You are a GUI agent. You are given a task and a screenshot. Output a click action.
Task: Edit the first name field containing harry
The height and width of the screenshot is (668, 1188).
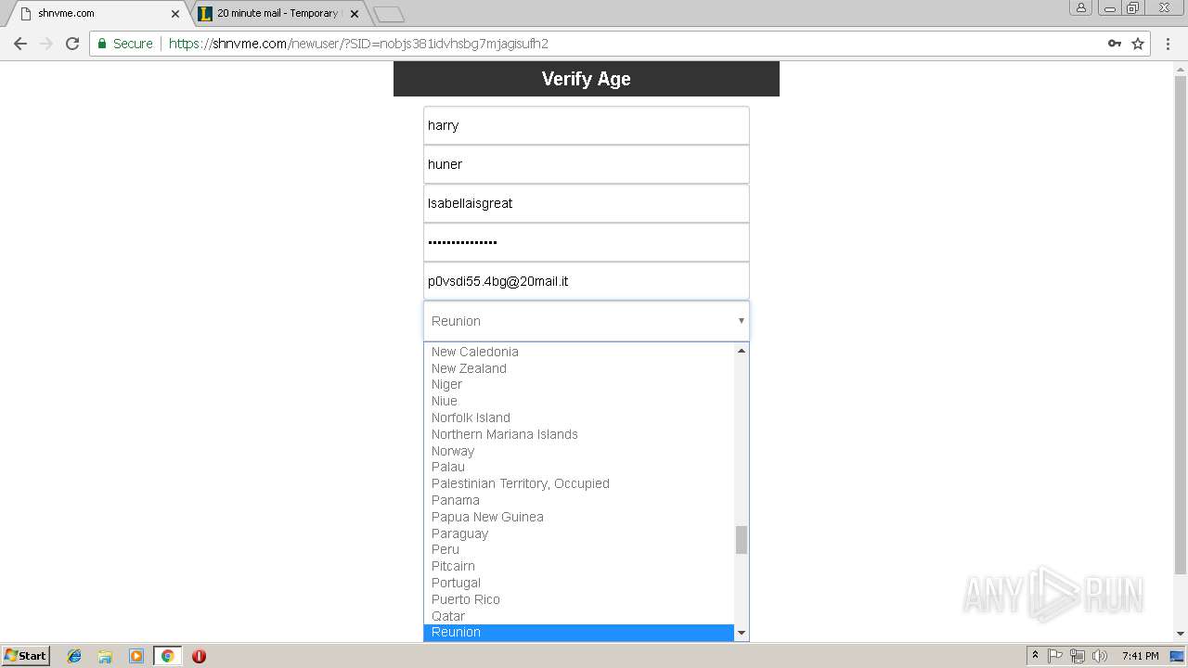coord(586,125)
